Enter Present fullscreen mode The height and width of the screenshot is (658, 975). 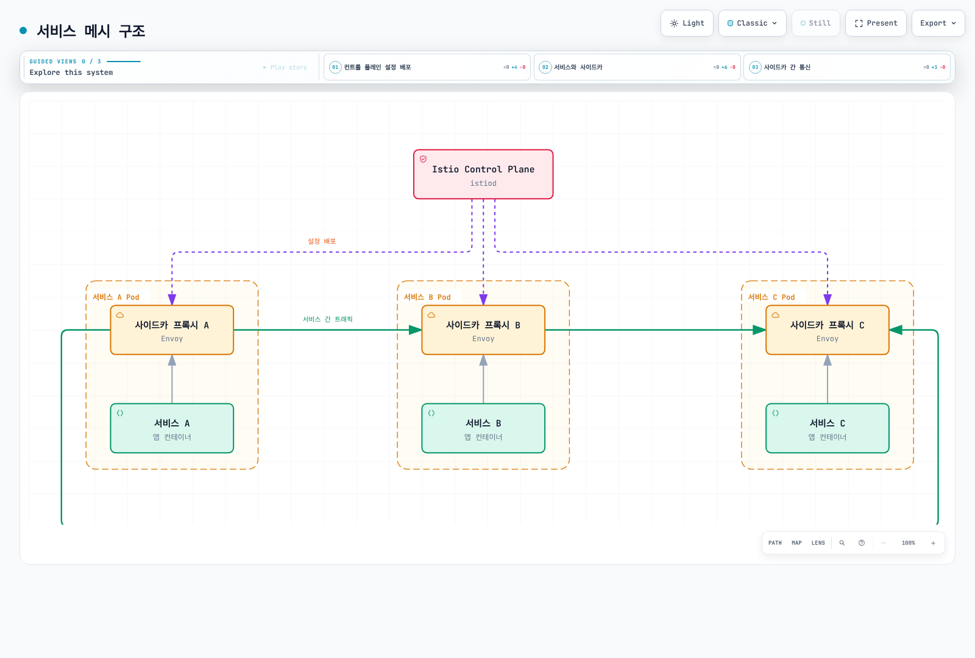point(876,23)
